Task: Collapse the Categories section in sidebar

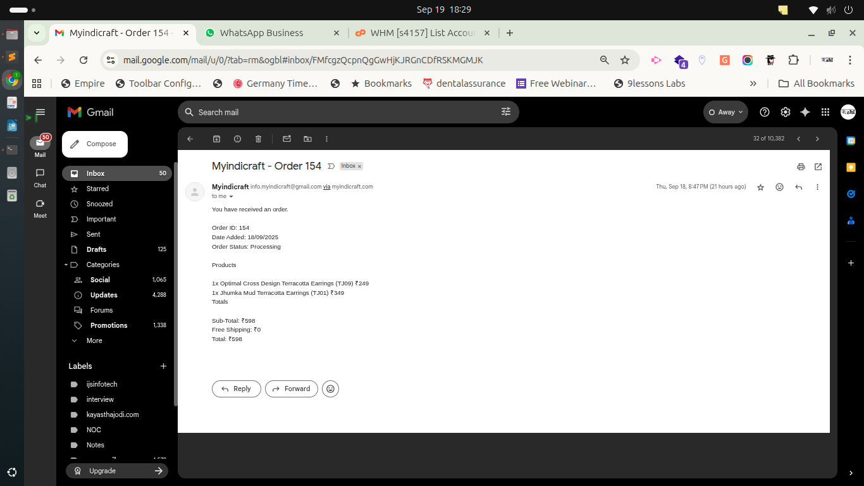Action: (x=66, y=265)
